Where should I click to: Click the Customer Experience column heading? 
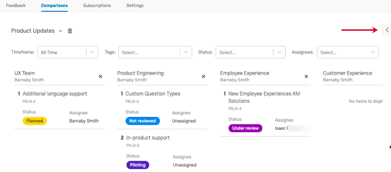point(347,73)
